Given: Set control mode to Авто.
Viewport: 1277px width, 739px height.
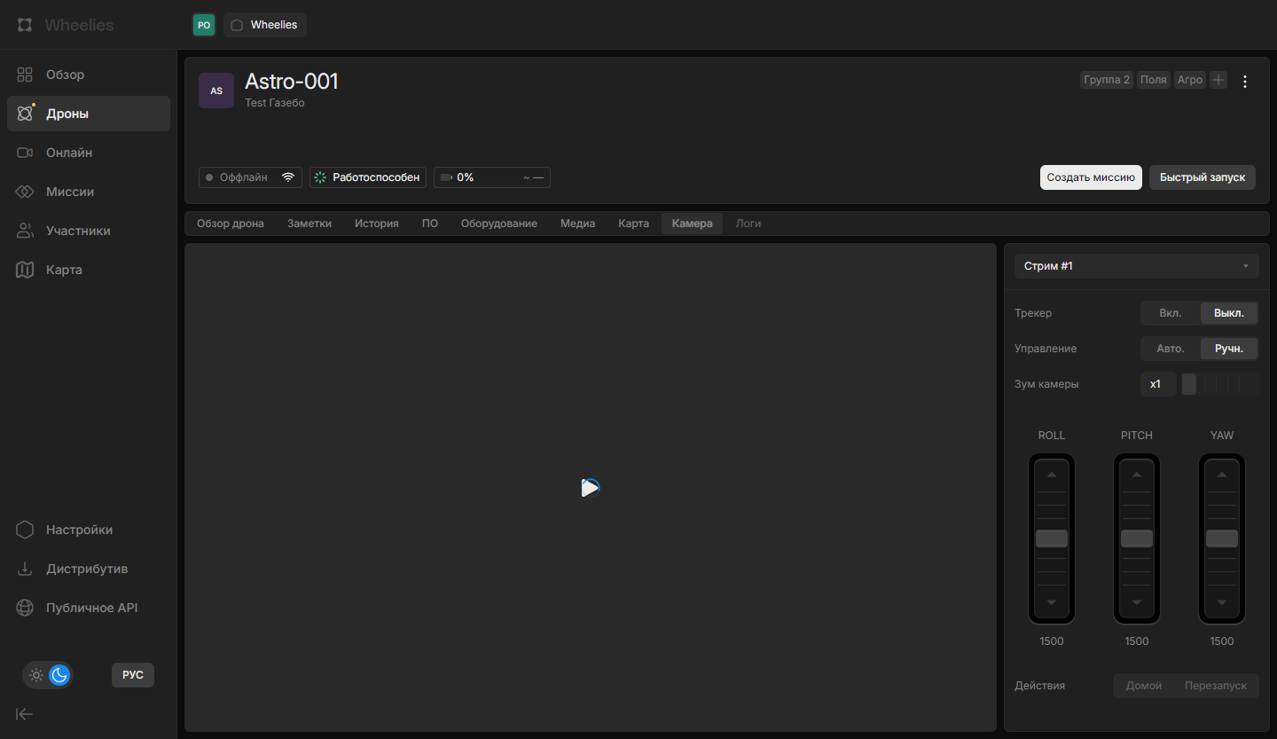Looking at the screenshot, I should click(1170, 349).
